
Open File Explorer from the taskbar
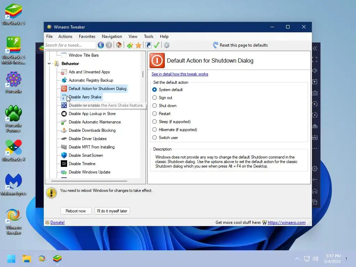tap(26, 259)
